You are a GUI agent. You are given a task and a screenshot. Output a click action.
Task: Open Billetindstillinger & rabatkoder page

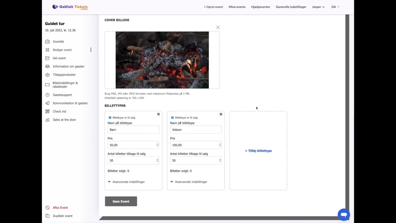pyautogui.click(x=65, y=85)
